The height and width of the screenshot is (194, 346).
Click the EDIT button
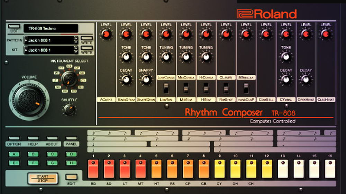click(x=71, y=177)
